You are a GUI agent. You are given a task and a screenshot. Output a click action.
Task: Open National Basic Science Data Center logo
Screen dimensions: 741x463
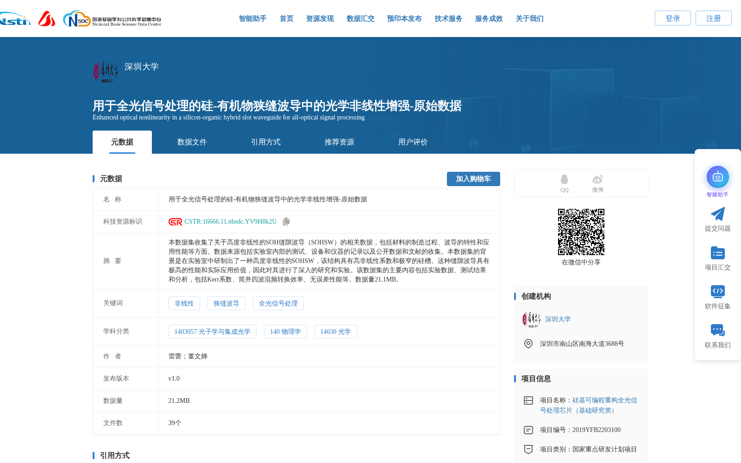click(112, 19)
